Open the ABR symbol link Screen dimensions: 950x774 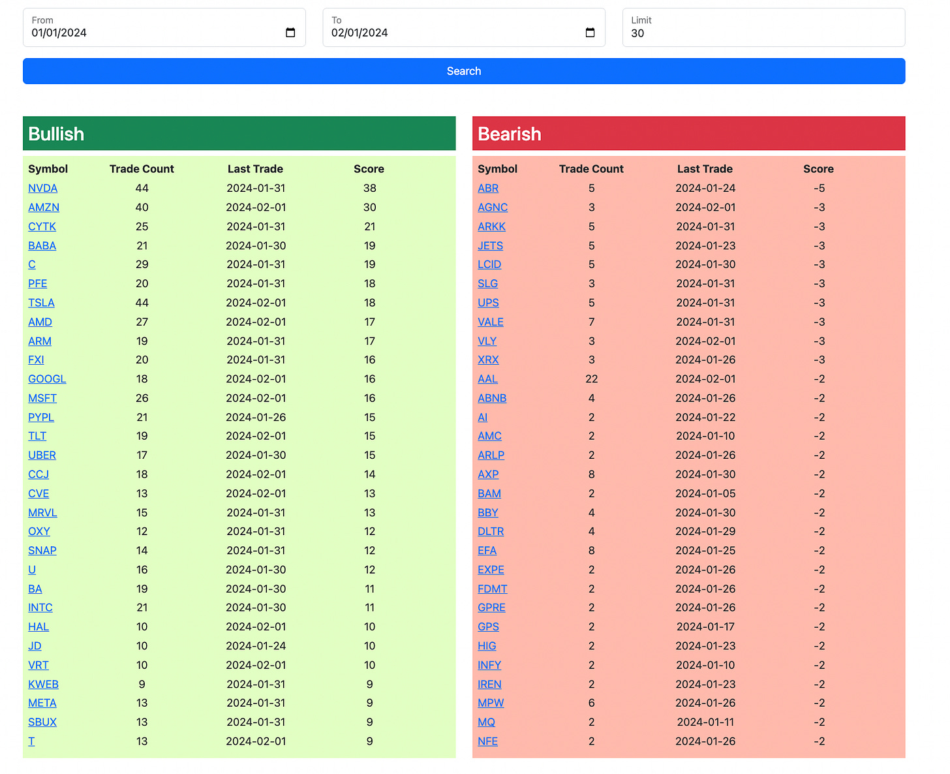coord(488,188)
